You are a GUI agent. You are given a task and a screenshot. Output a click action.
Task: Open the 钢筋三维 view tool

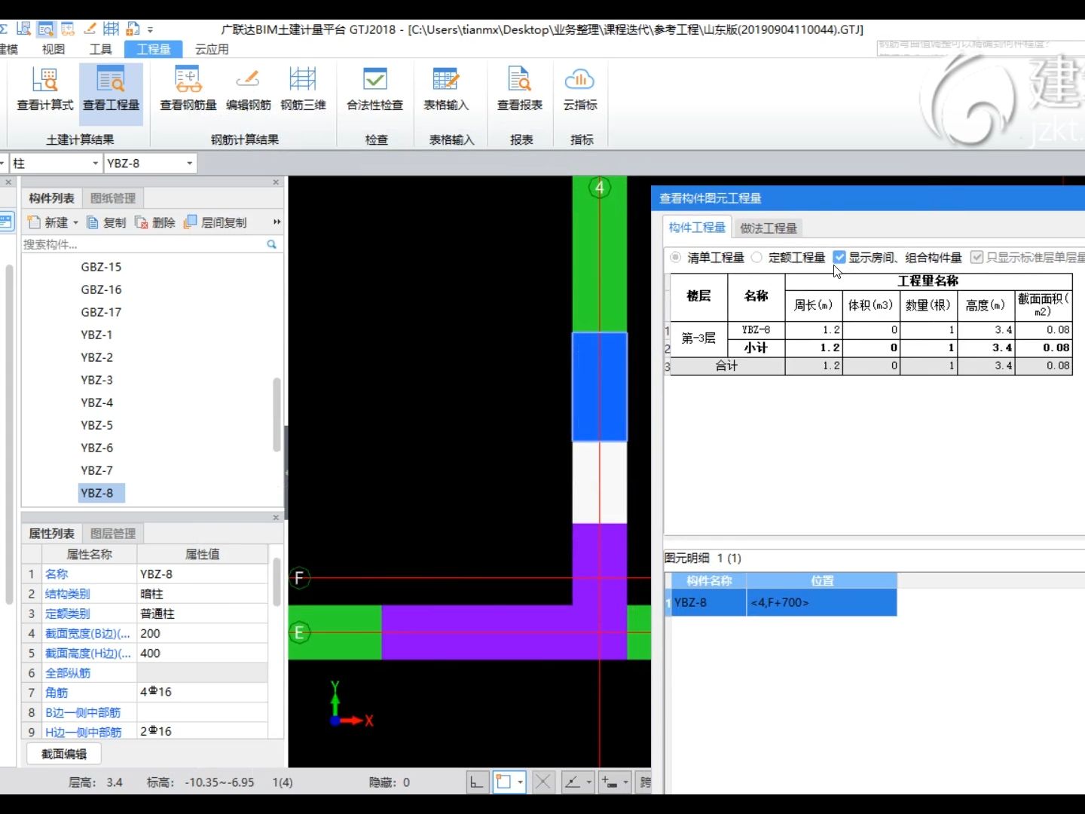click(303, 90)
